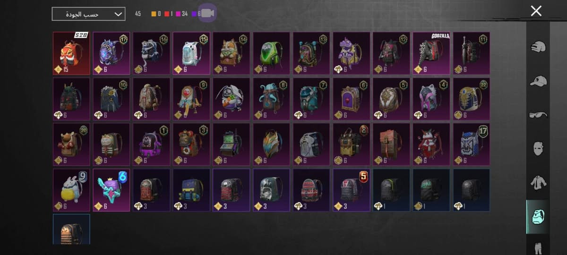567x255 pixels.
Task: Select the face mask category icon
Action: pos(538,149)
